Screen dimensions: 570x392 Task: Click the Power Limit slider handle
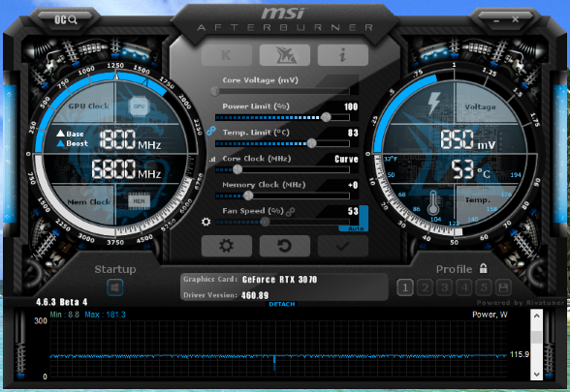click(x=326, y=117)
